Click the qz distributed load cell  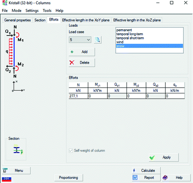(x=175, y=96)
